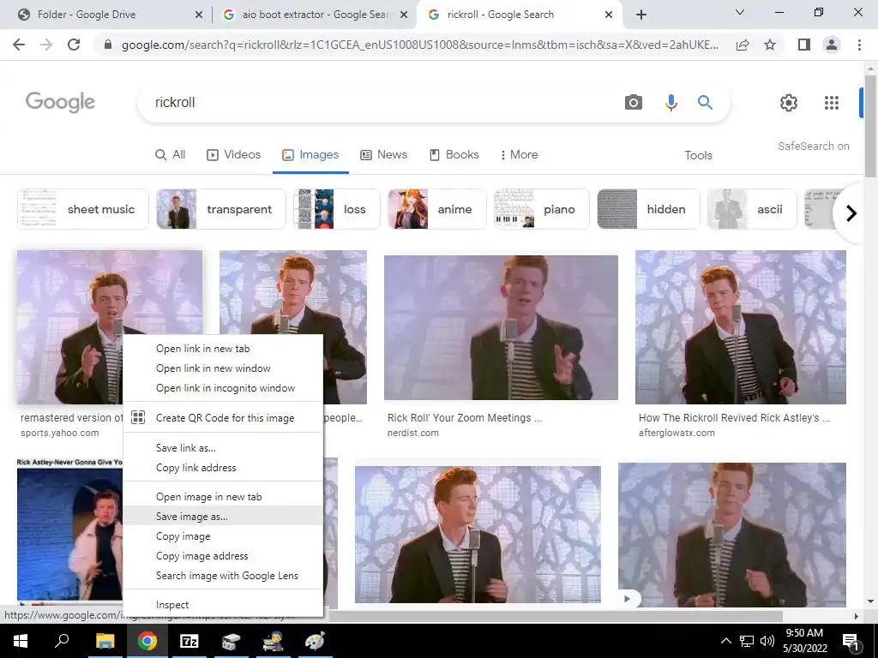
Task: Click the blue magnifier search button
Action: pyautogui.click(x=705, y=103)
